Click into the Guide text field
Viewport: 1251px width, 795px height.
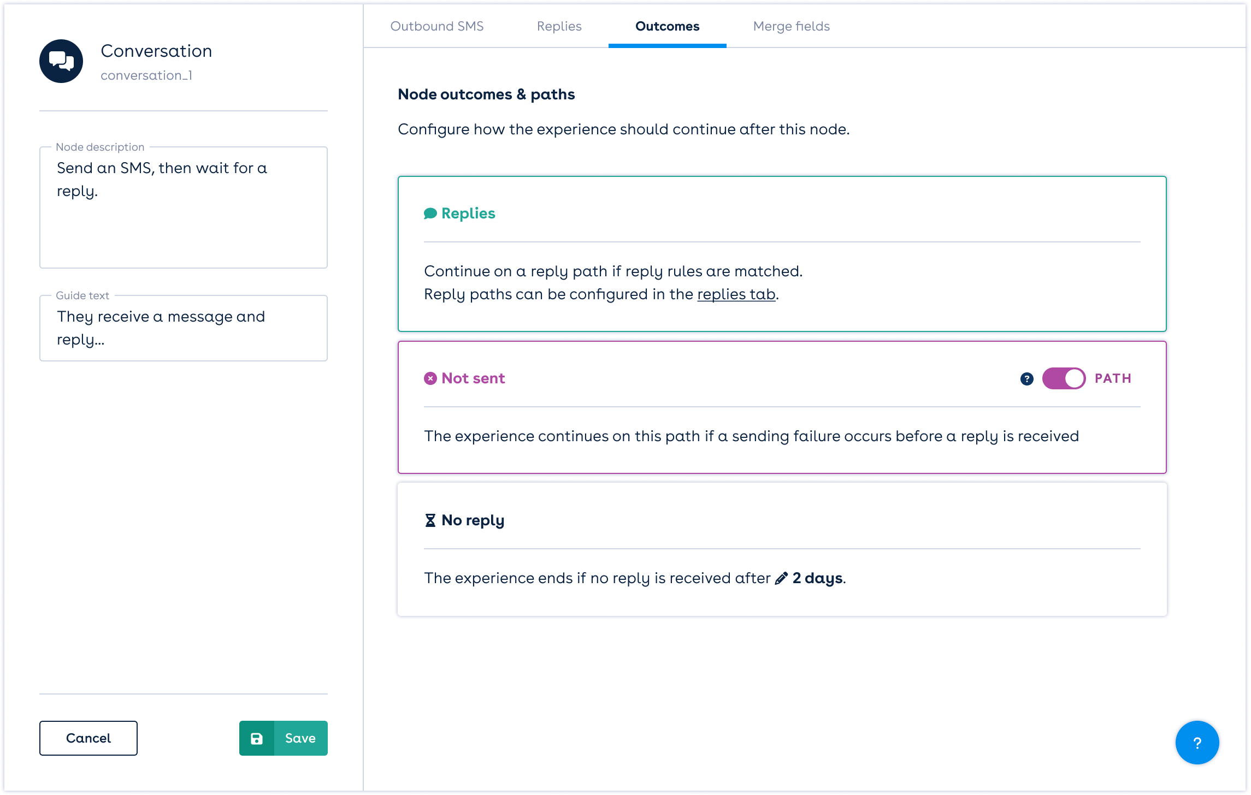point(184,328)
